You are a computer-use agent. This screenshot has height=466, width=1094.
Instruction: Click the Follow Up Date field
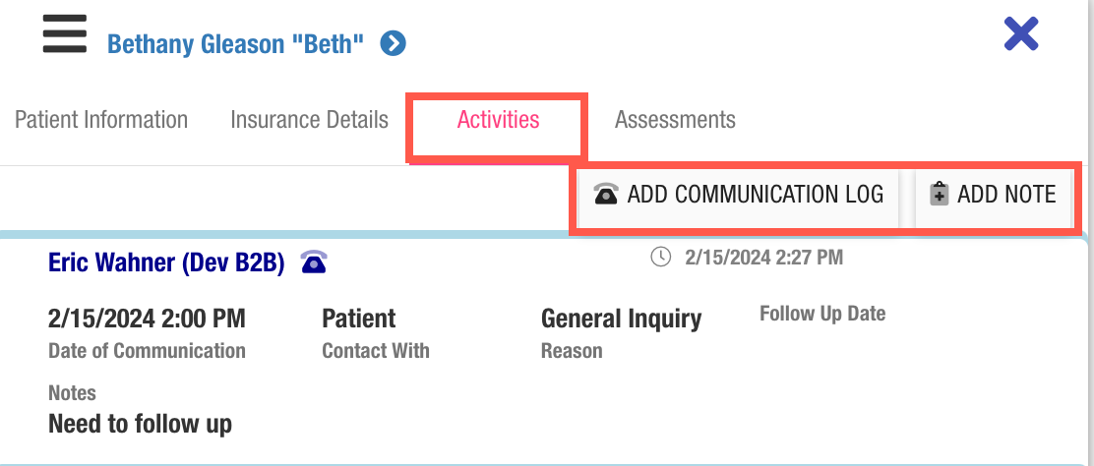[822, 314]
